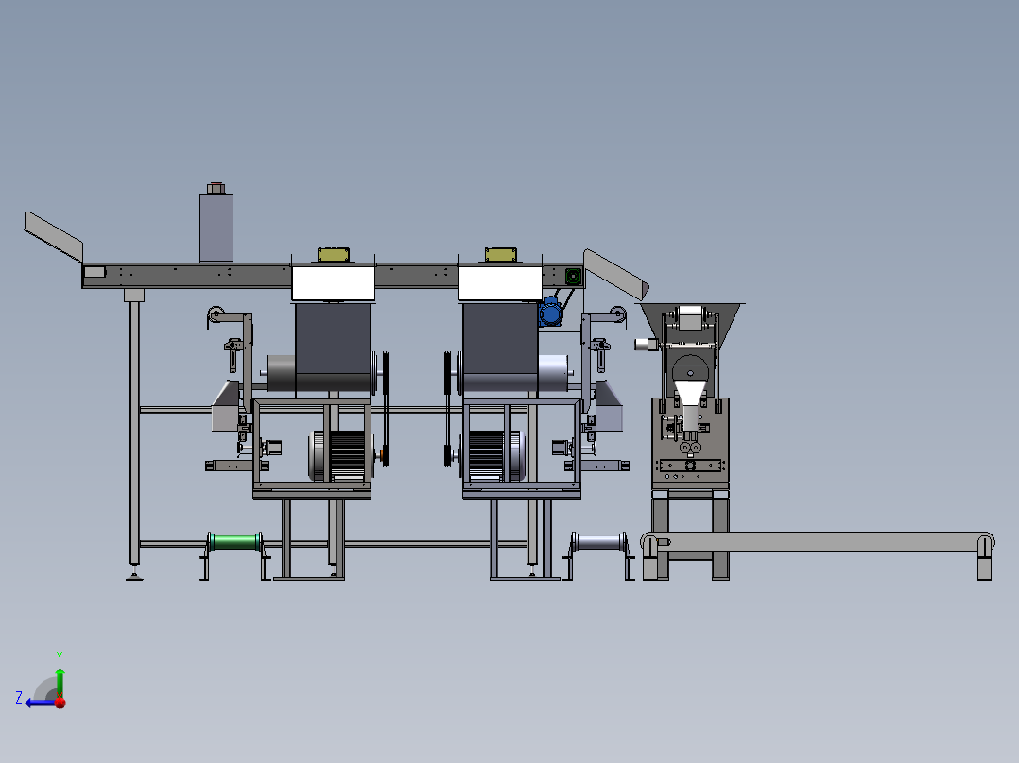Click the green Y axis arrow of orientation triad
Screen dimensions: 1019x763
pos(60,682)
